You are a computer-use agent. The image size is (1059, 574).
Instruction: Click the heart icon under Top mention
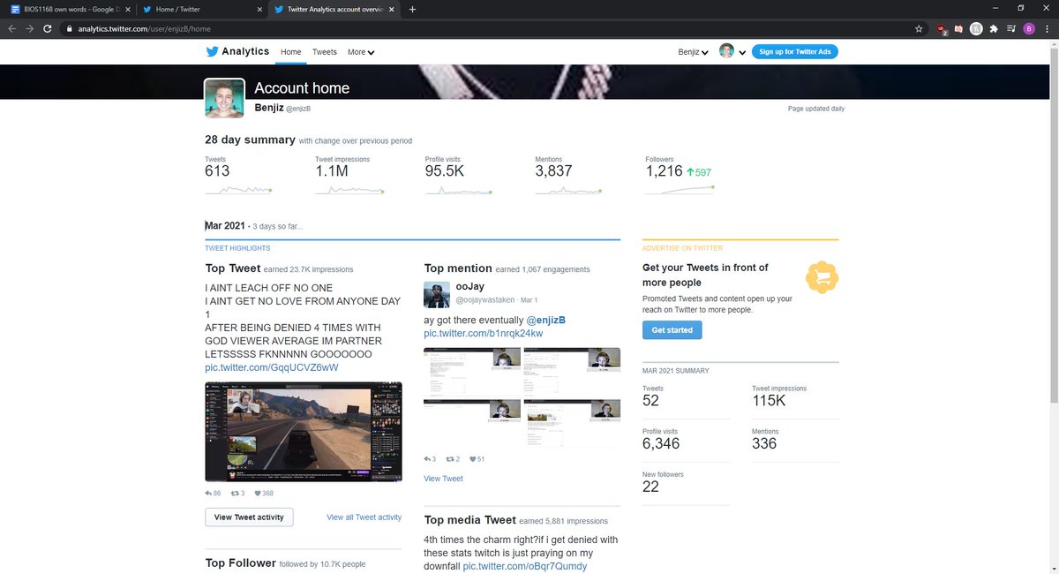473,459
